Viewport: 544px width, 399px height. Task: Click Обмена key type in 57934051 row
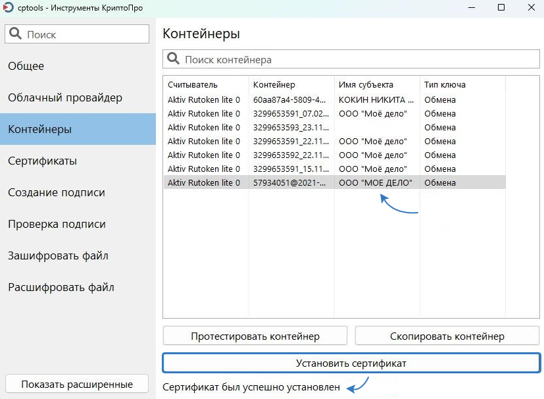click(x=440, y=182)
